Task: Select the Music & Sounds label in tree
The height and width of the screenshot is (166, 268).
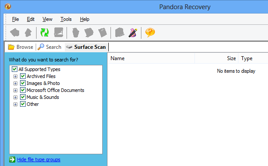Action: point(43,97)
